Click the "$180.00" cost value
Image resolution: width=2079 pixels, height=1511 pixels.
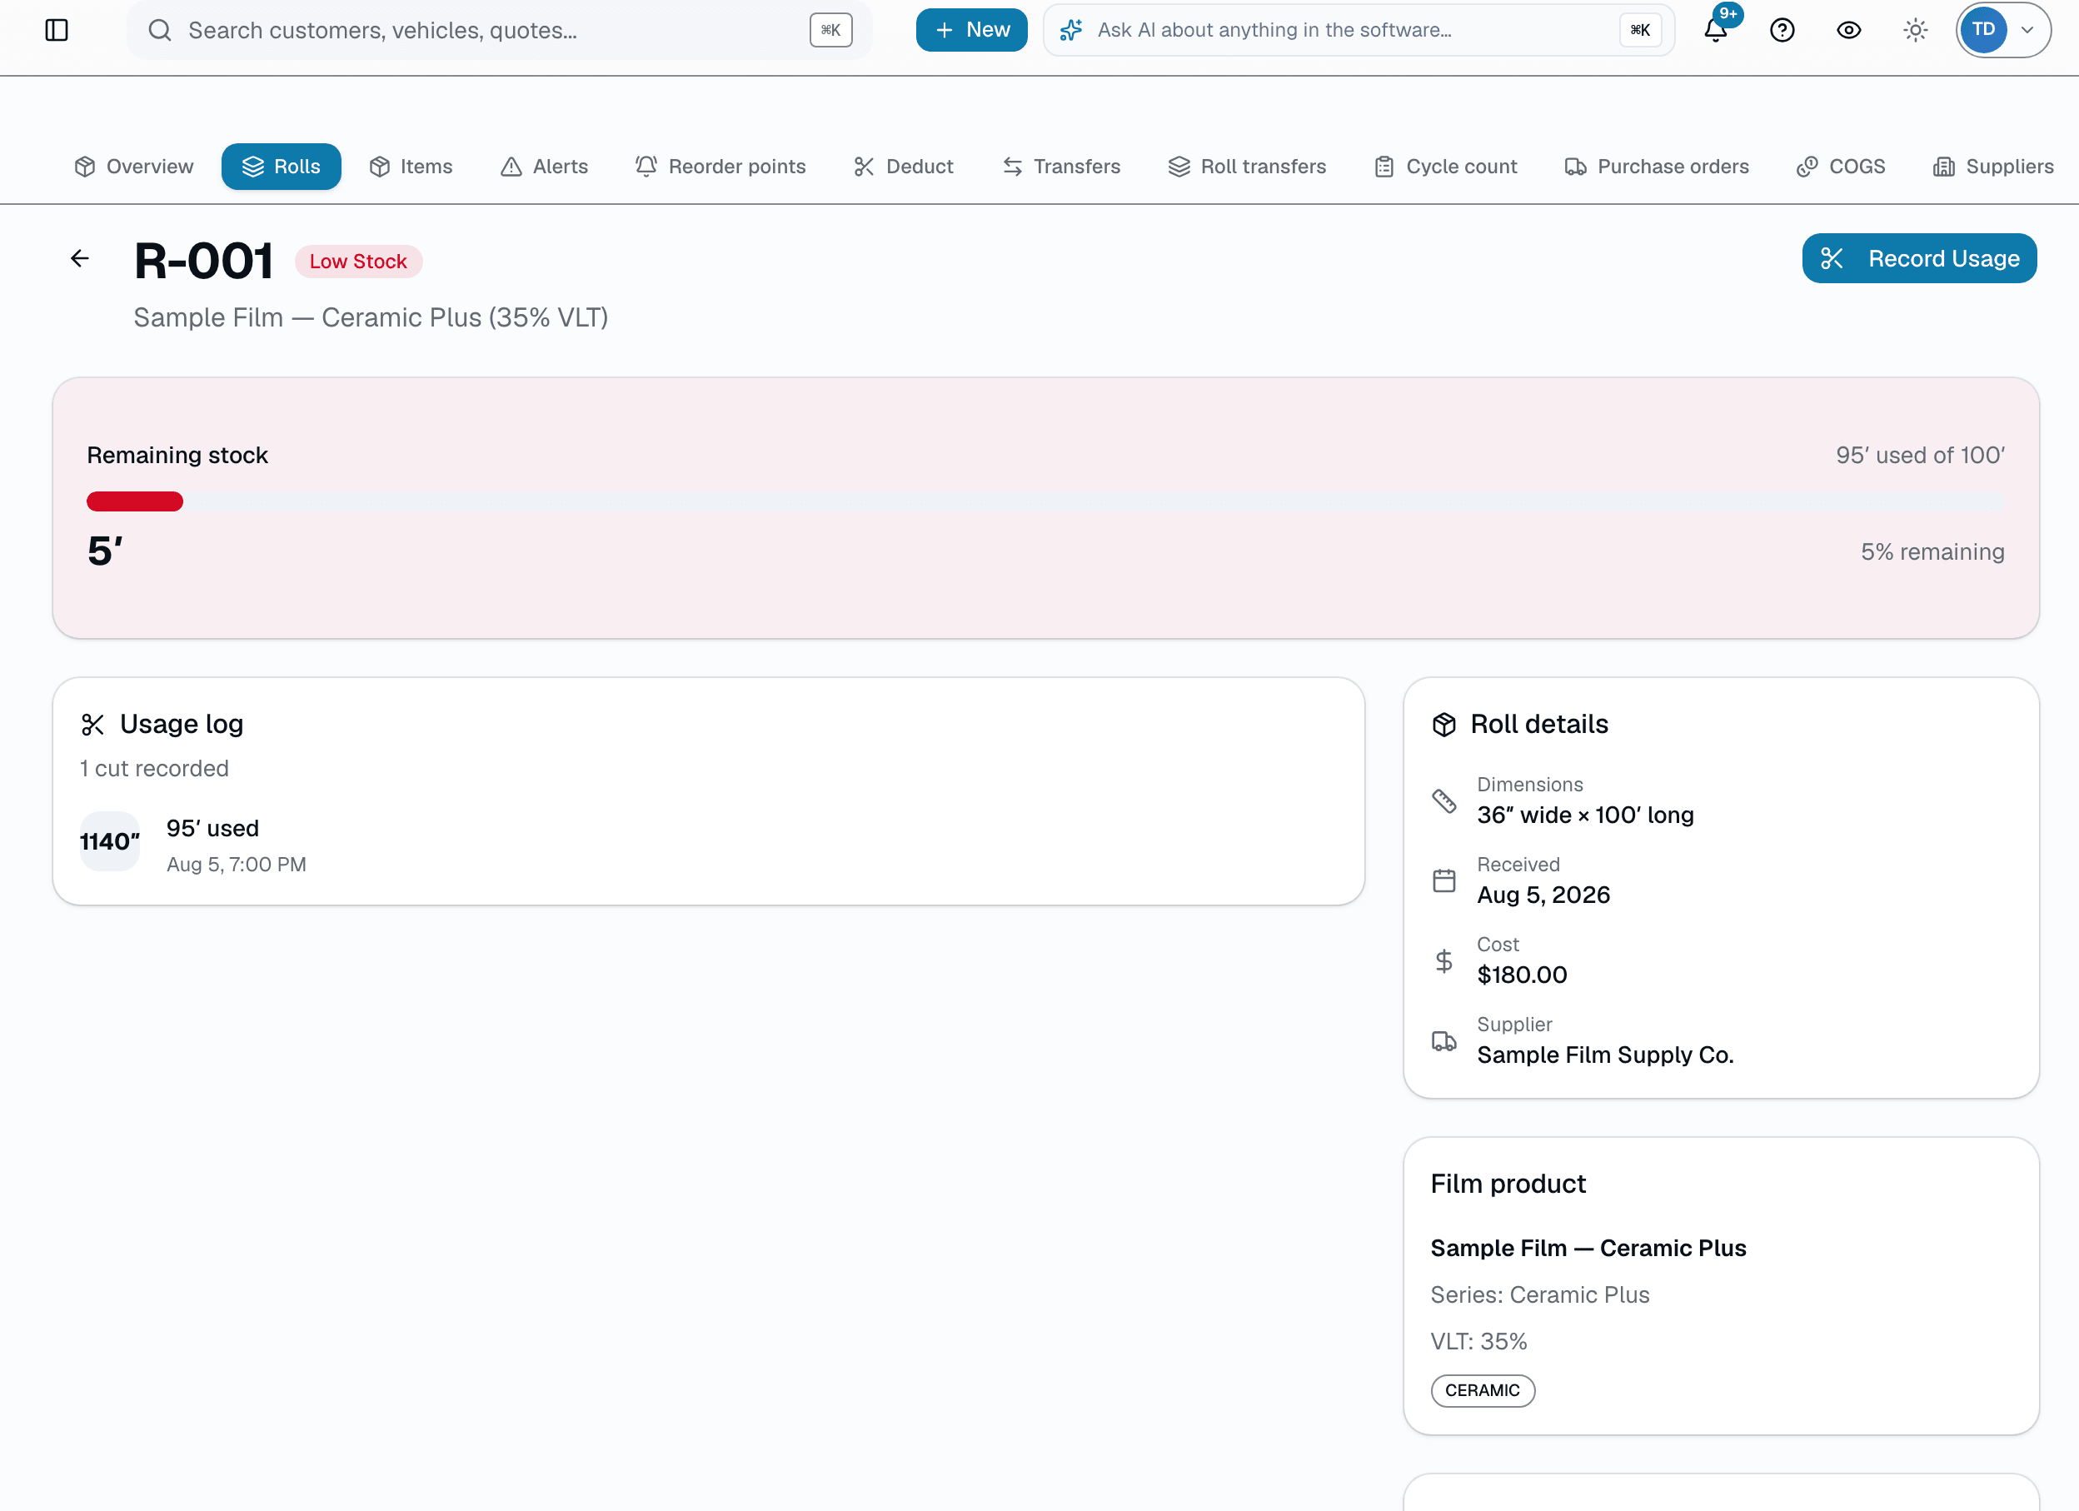coord(1522,975)
